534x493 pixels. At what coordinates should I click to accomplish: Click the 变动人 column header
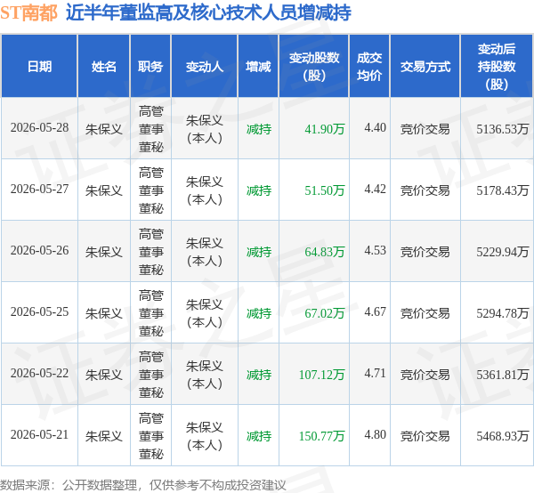[x=205, y=67]
